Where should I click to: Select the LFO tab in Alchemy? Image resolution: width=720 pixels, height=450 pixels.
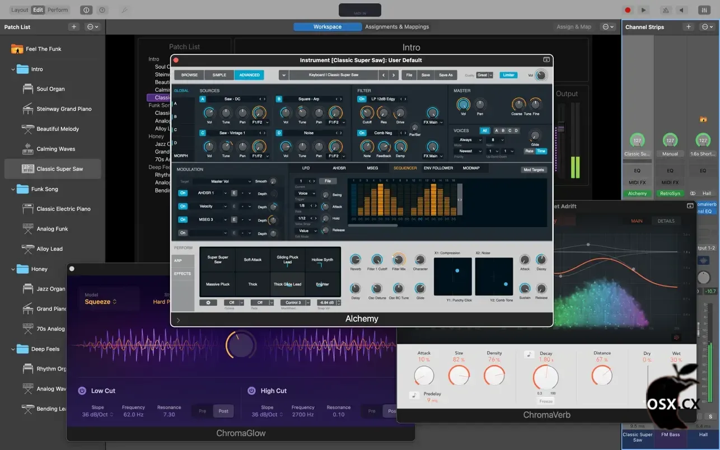click(306, 168)
